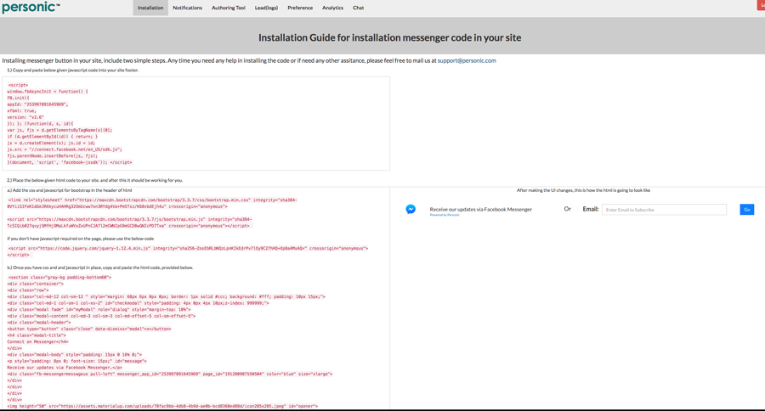Click the Enter Email to Subscribe field
This screenshot has height=411, width=765.
click(664, 210)
